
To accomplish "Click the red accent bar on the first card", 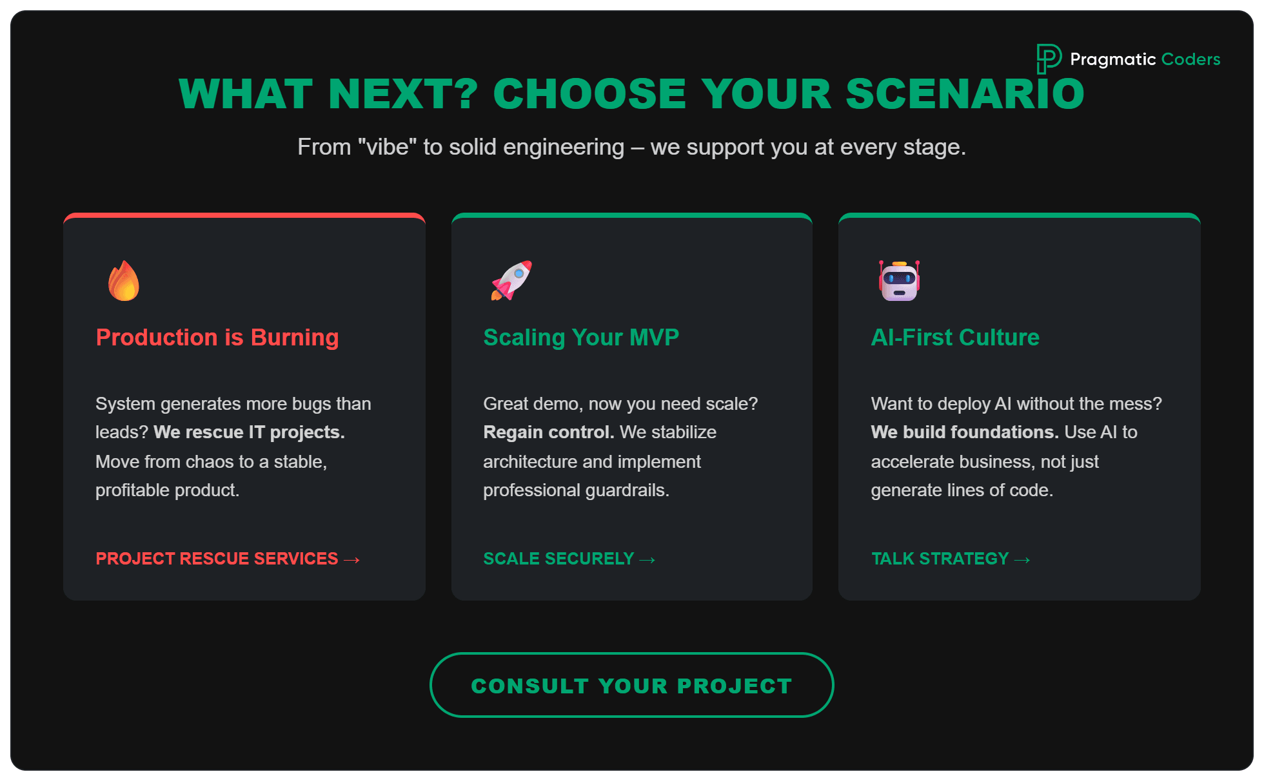I will click(x=244, y=216).
